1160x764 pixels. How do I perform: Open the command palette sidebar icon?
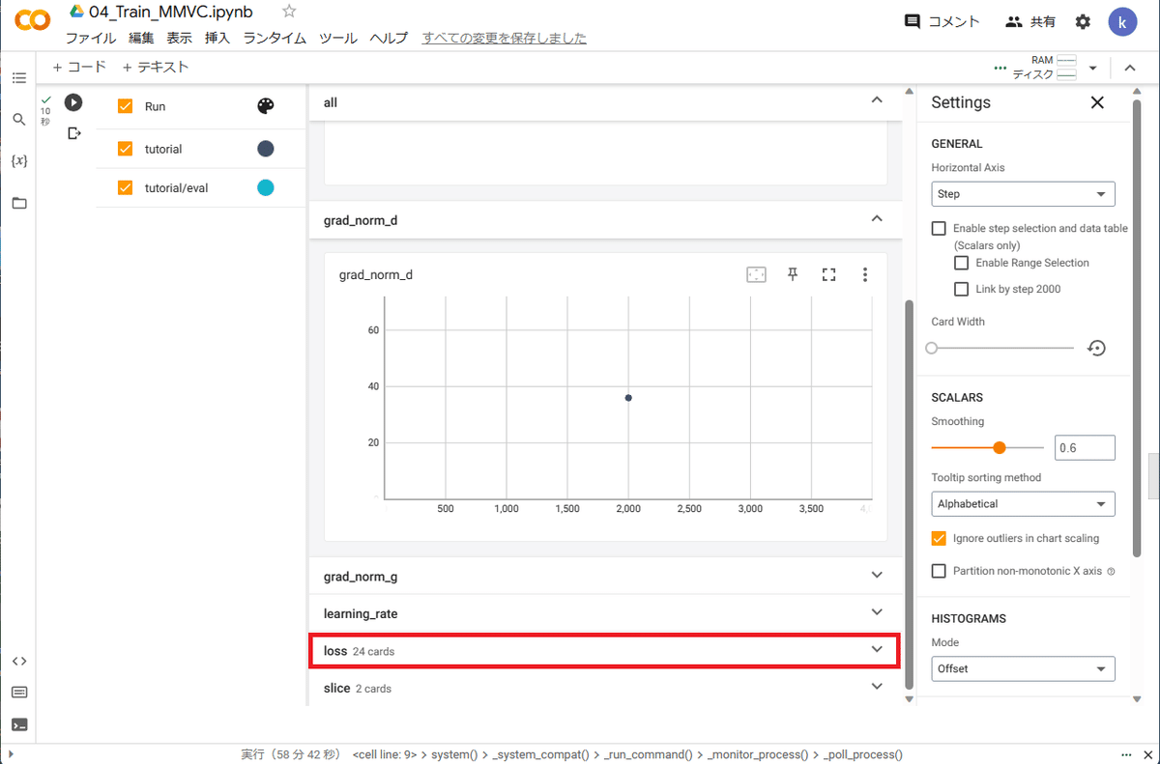click(x=19, y=693)
